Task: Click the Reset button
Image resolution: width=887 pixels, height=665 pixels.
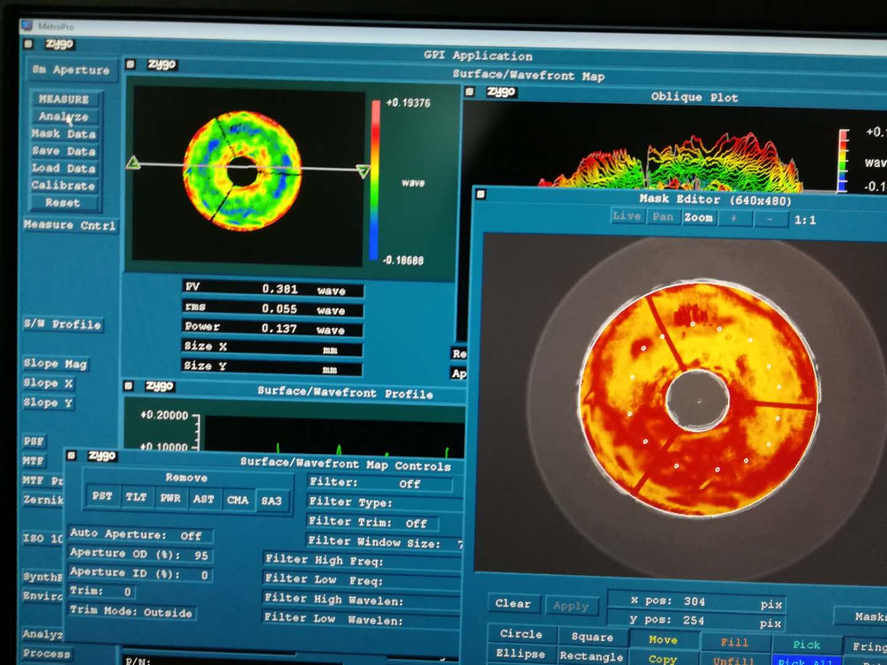Action: [x=63, y=203]
